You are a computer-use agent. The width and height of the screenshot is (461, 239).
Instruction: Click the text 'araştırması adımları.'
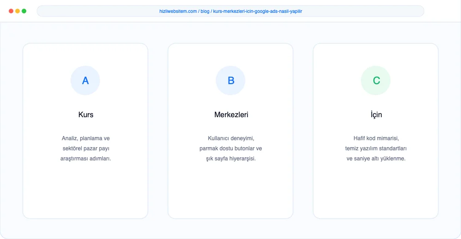(86, 159)
